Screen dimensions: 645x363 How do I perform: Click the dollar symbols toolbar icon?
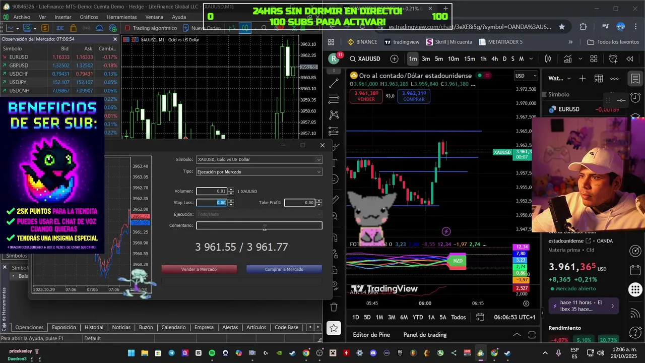point(45,28)
